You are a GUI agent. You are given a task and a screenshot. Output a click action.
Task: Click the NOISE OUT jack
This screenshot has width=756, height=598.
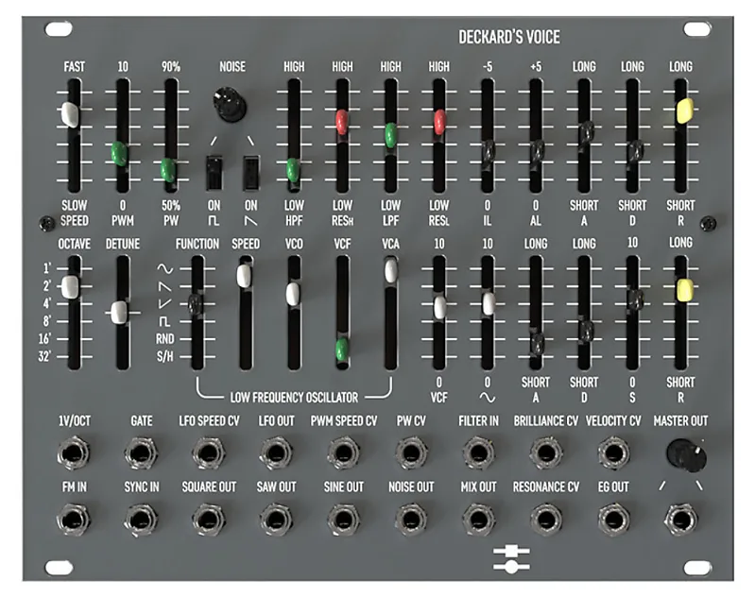click(x=411, y=519)
